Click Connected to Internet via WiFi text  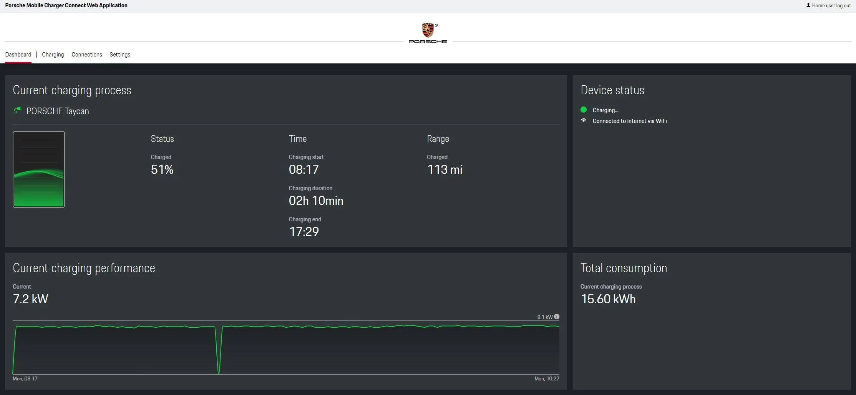630,121
